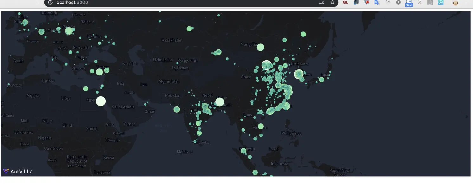
Task: Click the Maldives map label
Action: [x=185, y=152]
